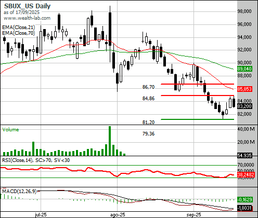Click the 90,000 price axis label
This screenshot has width=258, height=218.
[244, 62]
